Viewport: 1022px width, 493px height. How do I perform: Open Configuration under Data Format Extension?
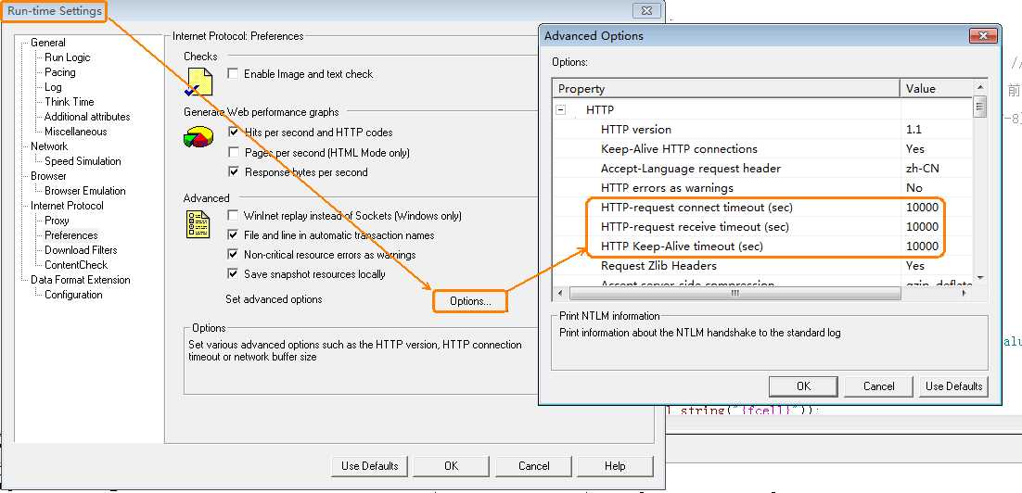click(x=73, y=295)
